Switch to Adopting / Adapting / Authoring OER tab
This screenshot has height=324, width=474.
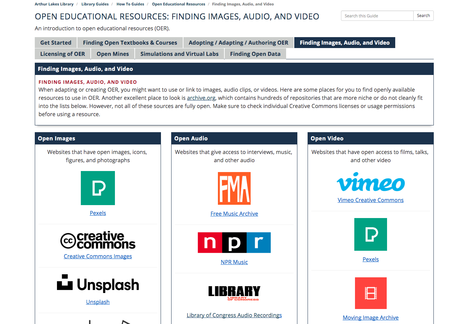pos(238,43)
